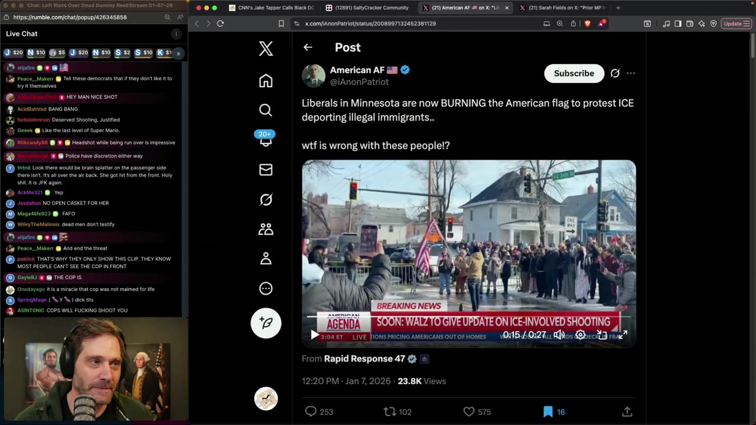Bookmark this page in the toolbar

[281, 24]
